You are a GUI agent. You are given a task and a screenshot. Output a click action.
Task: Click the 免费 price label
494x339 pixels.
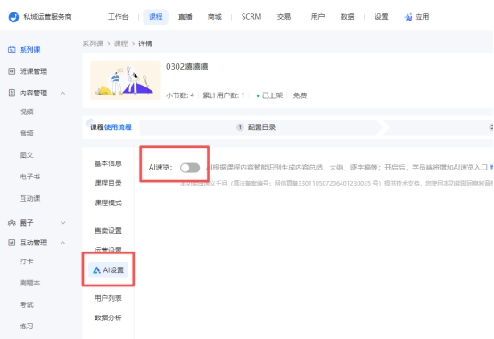(300, 95)
